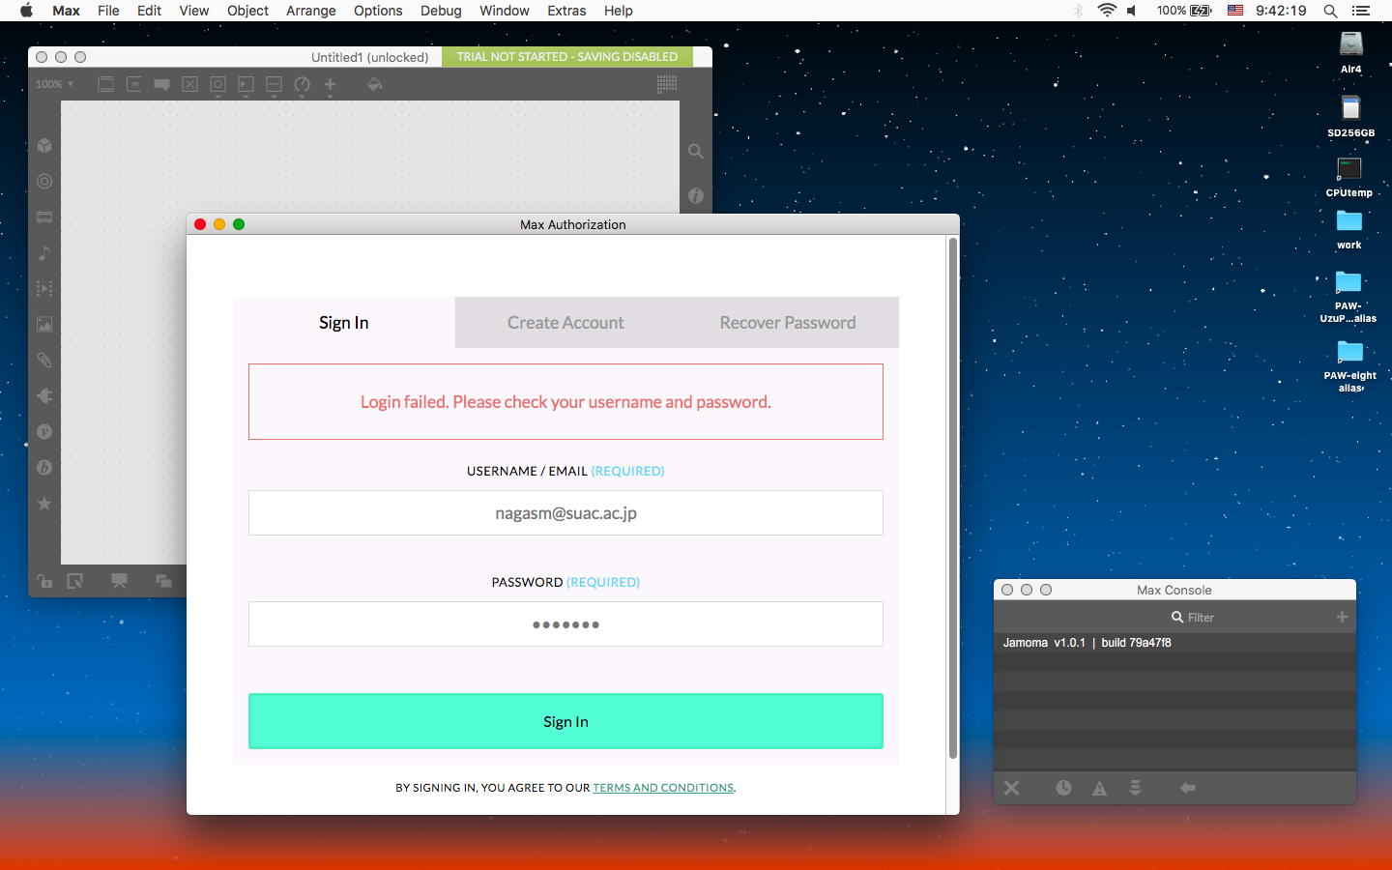The height and width of the screenshot is (870, 1392).
Task: Add a new object box from the patcher toolbar
Action: pos(106,85)
